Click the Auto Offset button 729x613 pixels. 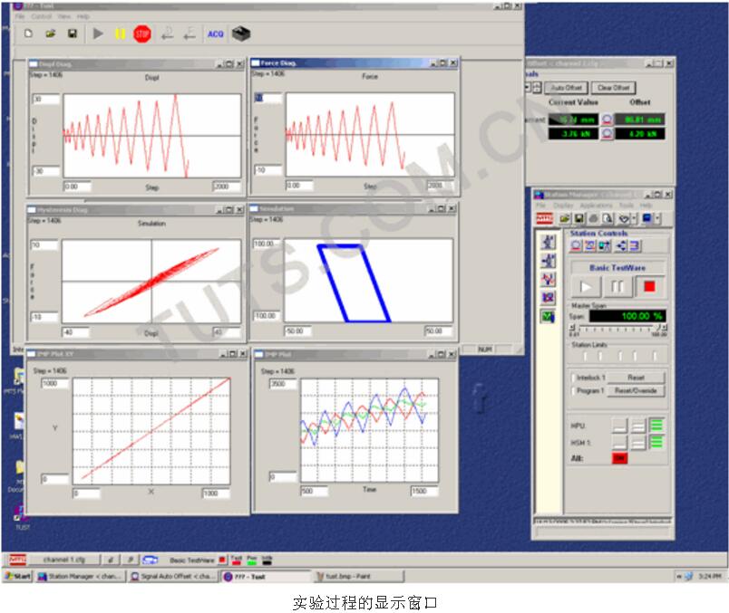567,88
